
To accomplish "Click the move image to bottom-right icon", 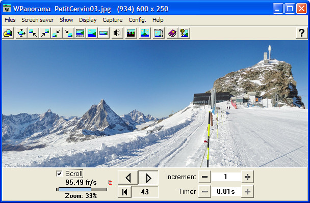I will click(x=68, y=33).
